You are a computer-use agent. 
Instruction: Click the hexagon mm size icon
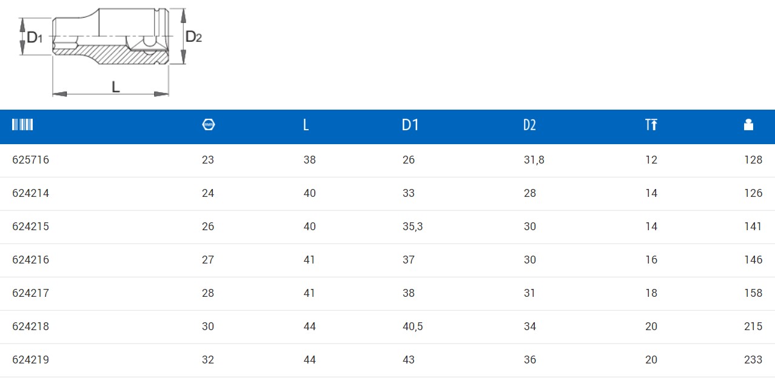209,125
